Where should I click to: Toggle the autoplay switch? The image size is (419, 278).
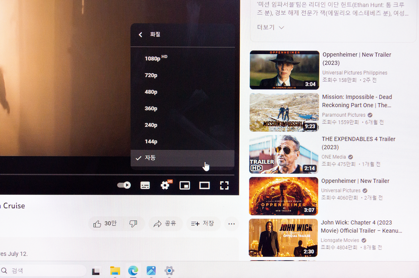coord(124,185)
